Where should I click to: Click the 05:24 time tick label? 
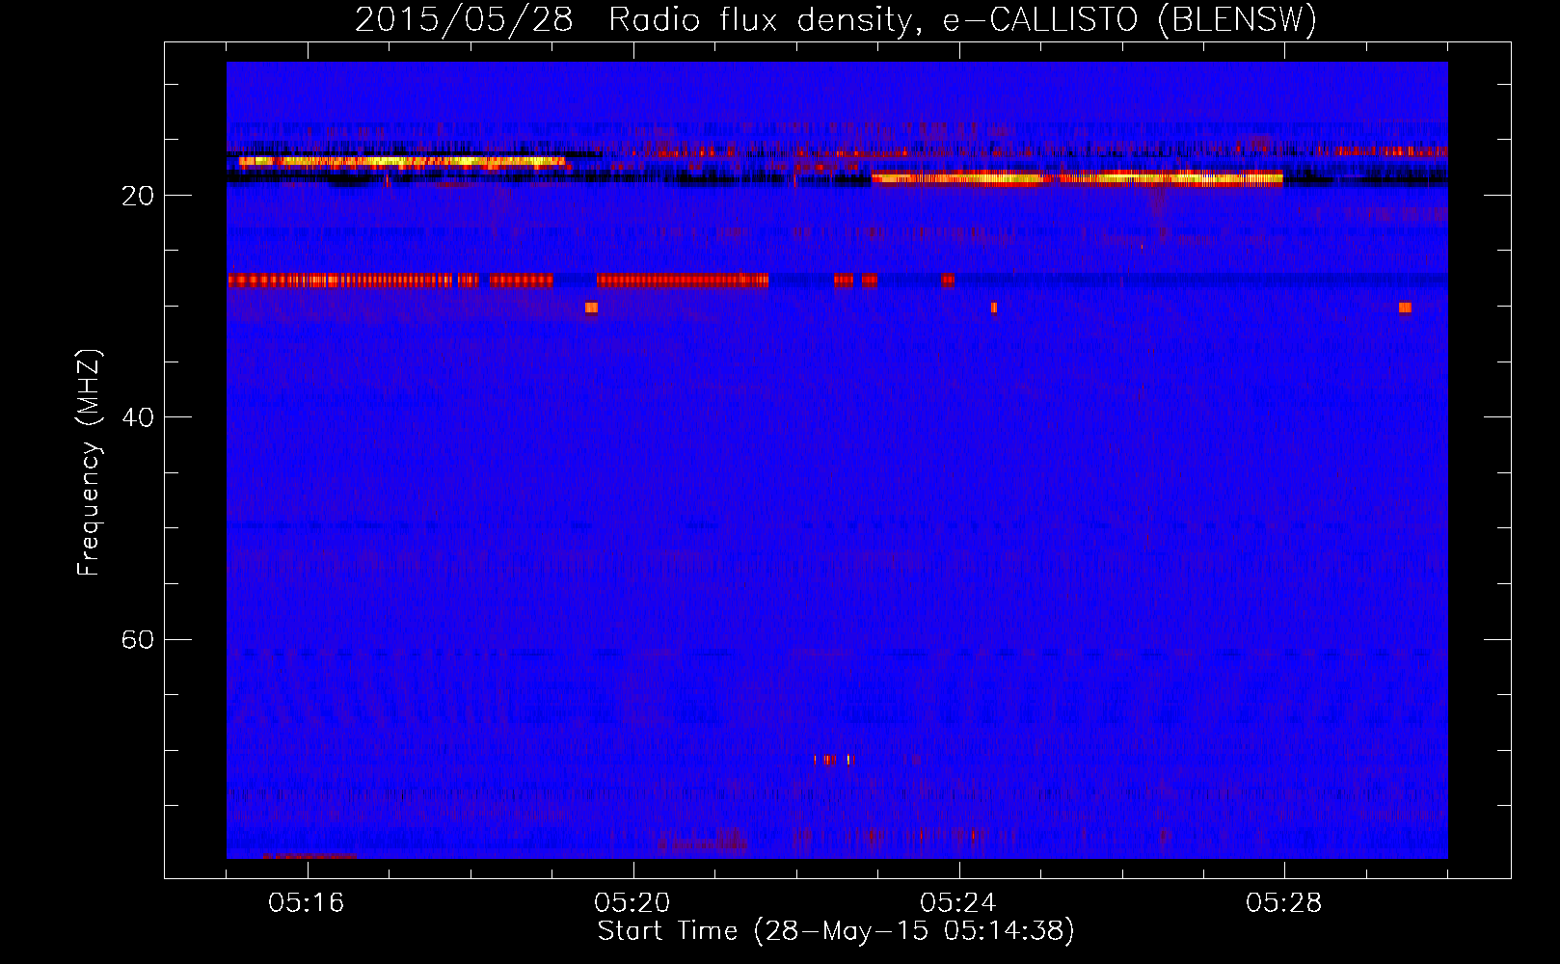[958, 903]
